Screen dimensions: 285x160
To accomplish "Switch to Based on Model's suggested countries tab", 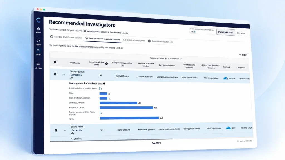I will click(x=102, y=39).
